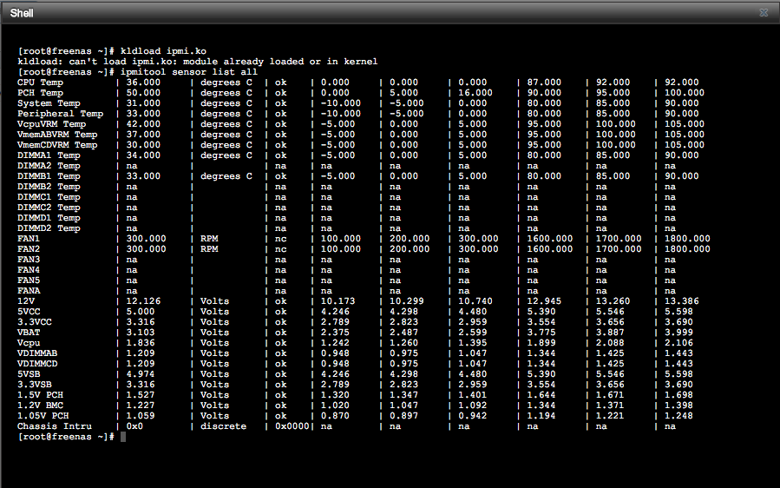Click the 'Peripheral Temp' row label

[60, 114]
